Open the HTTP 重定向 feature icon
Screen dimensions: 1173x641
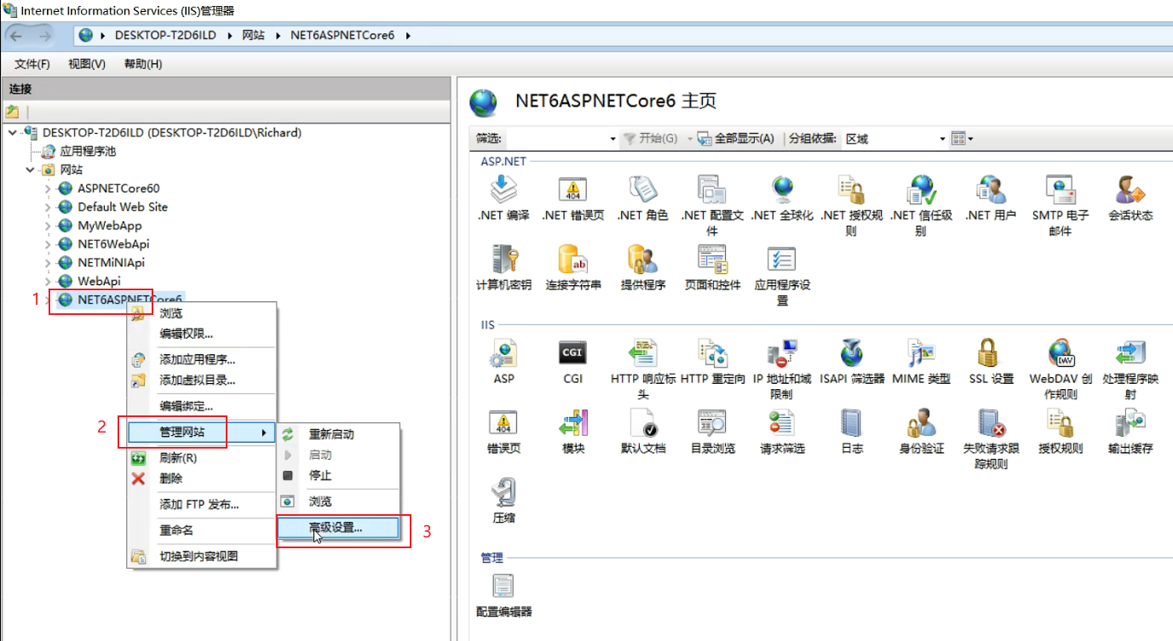click(x=711, y=352)
